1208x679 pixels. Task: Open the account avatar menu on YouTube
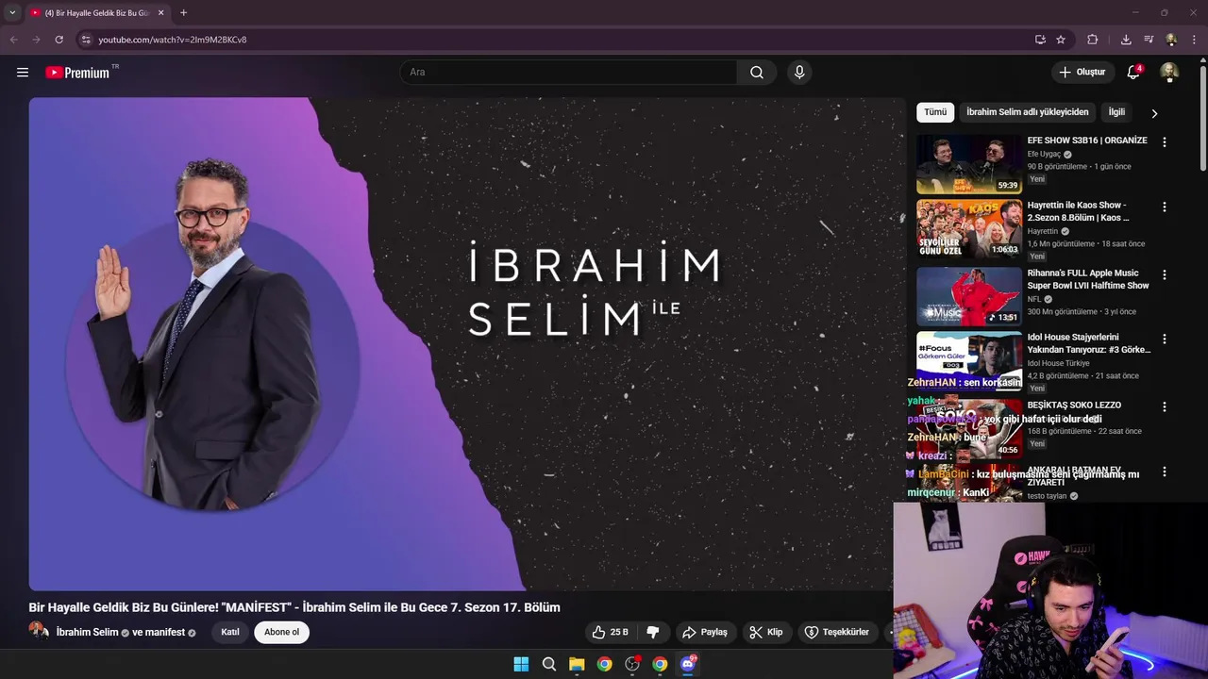1169,73
